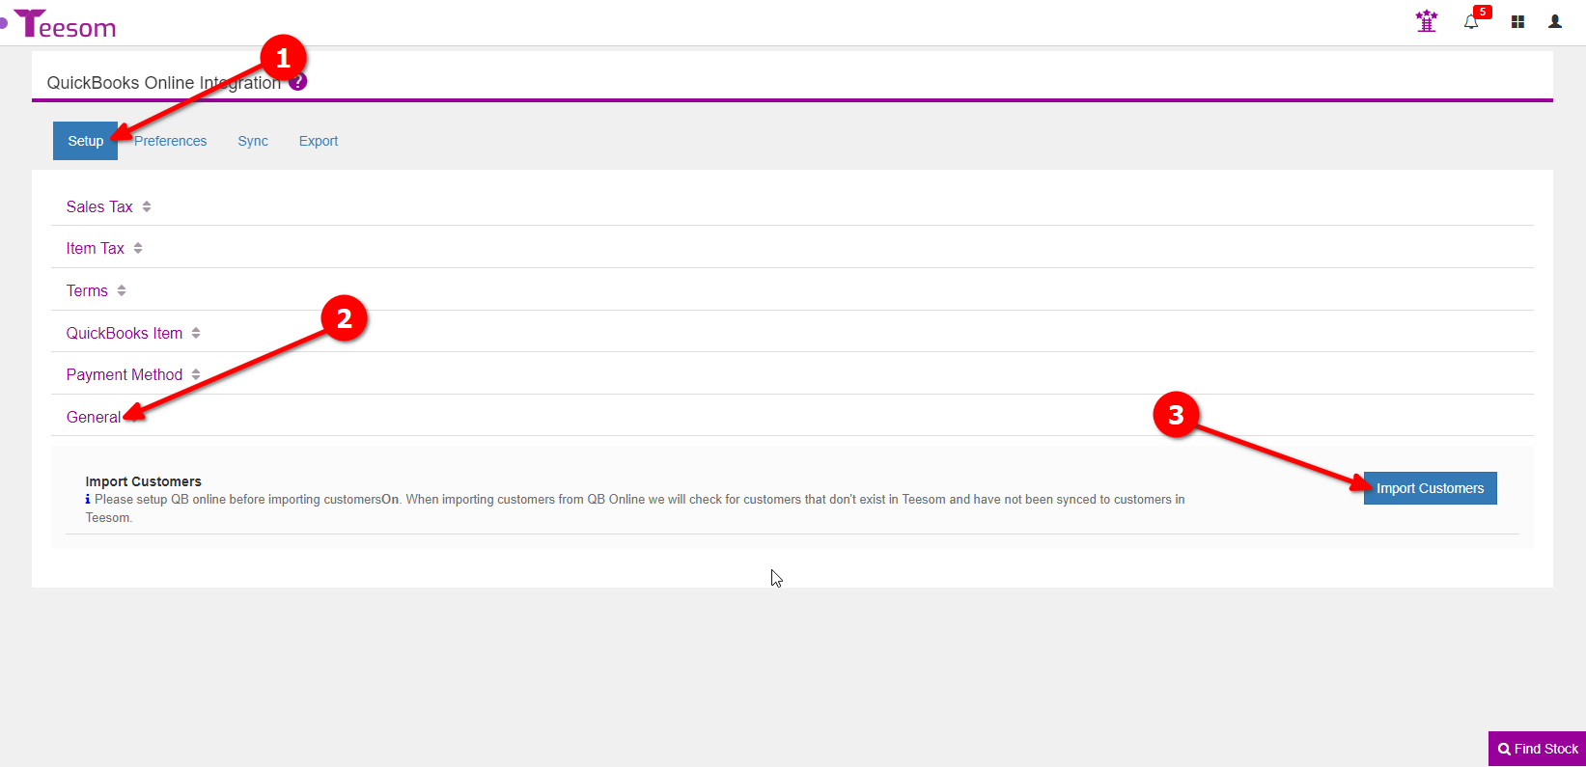Viewport: 1586px width, 767px height.
Task: Click the info icon before import note
Action: [x=88, y=500]
